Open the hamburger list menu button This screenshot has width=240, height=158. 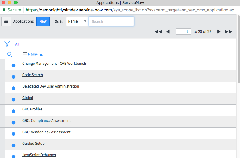tap(6, 21)
